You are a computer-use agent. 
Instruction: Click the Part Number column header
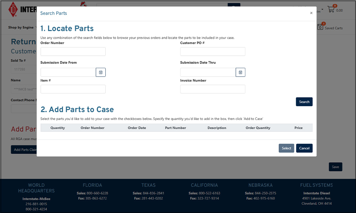click(x=176, y=128)
